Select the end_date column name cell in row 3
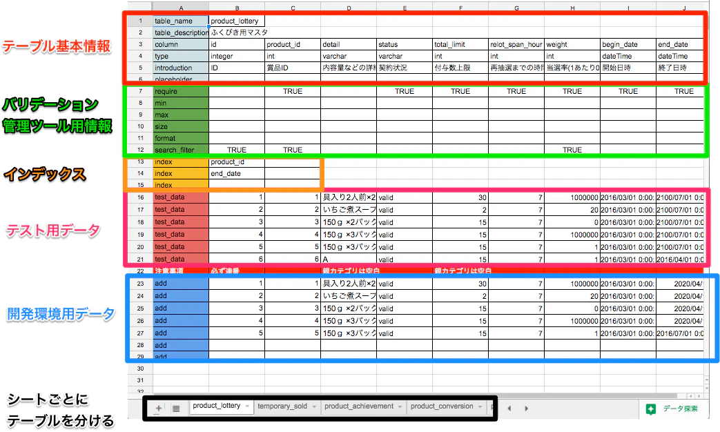720x432 pixels. click(681, 45)
